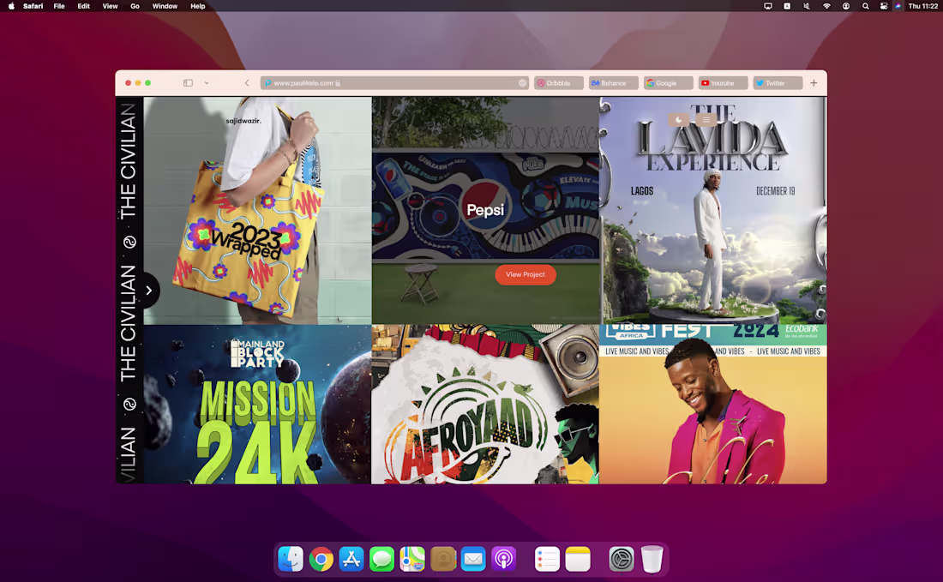This screenshot has height=582, width=943.
Task: Open the Safari View menu
Action: click(x=110, y=6)
